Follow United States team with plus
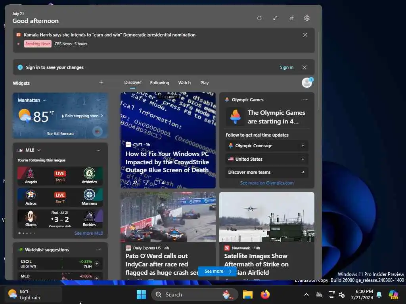This screenshot has width=406, height=304. point(303,159)
